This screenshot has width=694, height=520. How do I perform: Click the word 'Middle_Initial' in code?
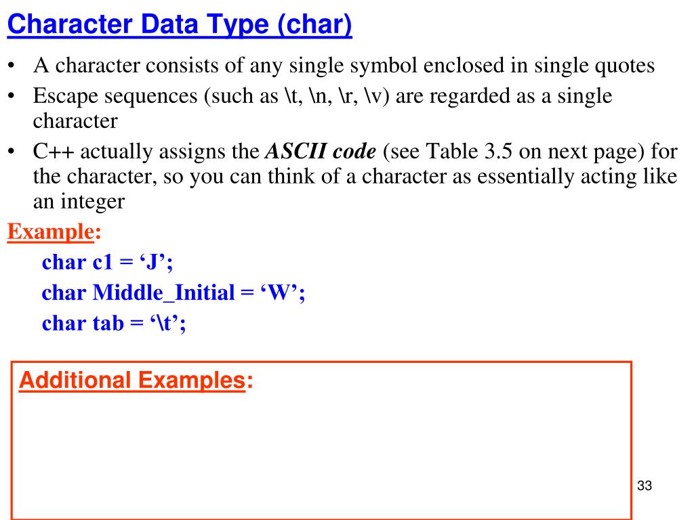[164, 293]
